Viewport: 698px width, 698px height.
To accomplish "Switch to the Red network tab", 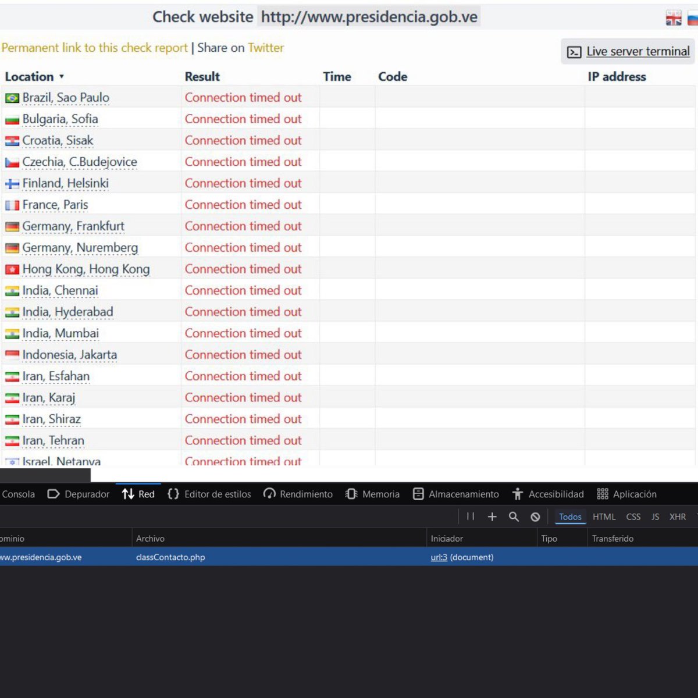I will coord(138,494).
